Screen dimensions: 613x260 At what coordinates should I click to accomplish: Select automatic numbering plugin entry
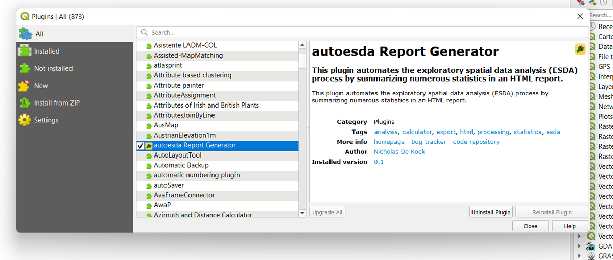218,175
